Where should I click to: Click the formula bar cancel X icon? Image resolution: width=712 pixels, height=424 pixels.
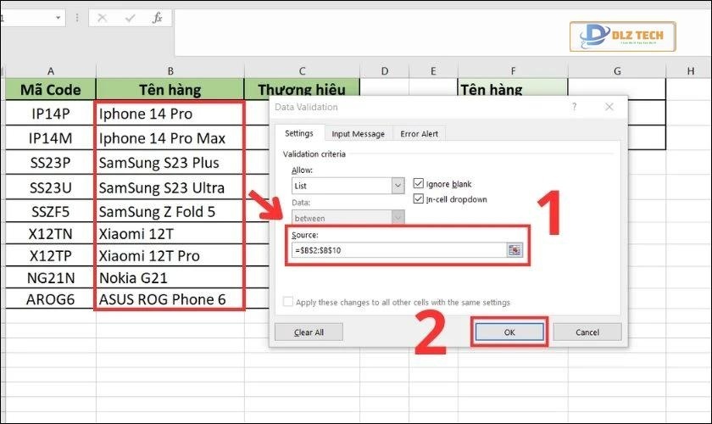pyautogui.click(x=102, y=18)
